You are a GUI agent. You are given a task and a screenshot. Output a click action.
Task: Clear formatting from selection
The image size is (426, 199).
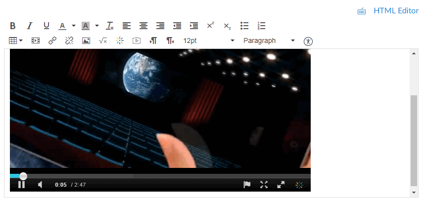(110, 26)
